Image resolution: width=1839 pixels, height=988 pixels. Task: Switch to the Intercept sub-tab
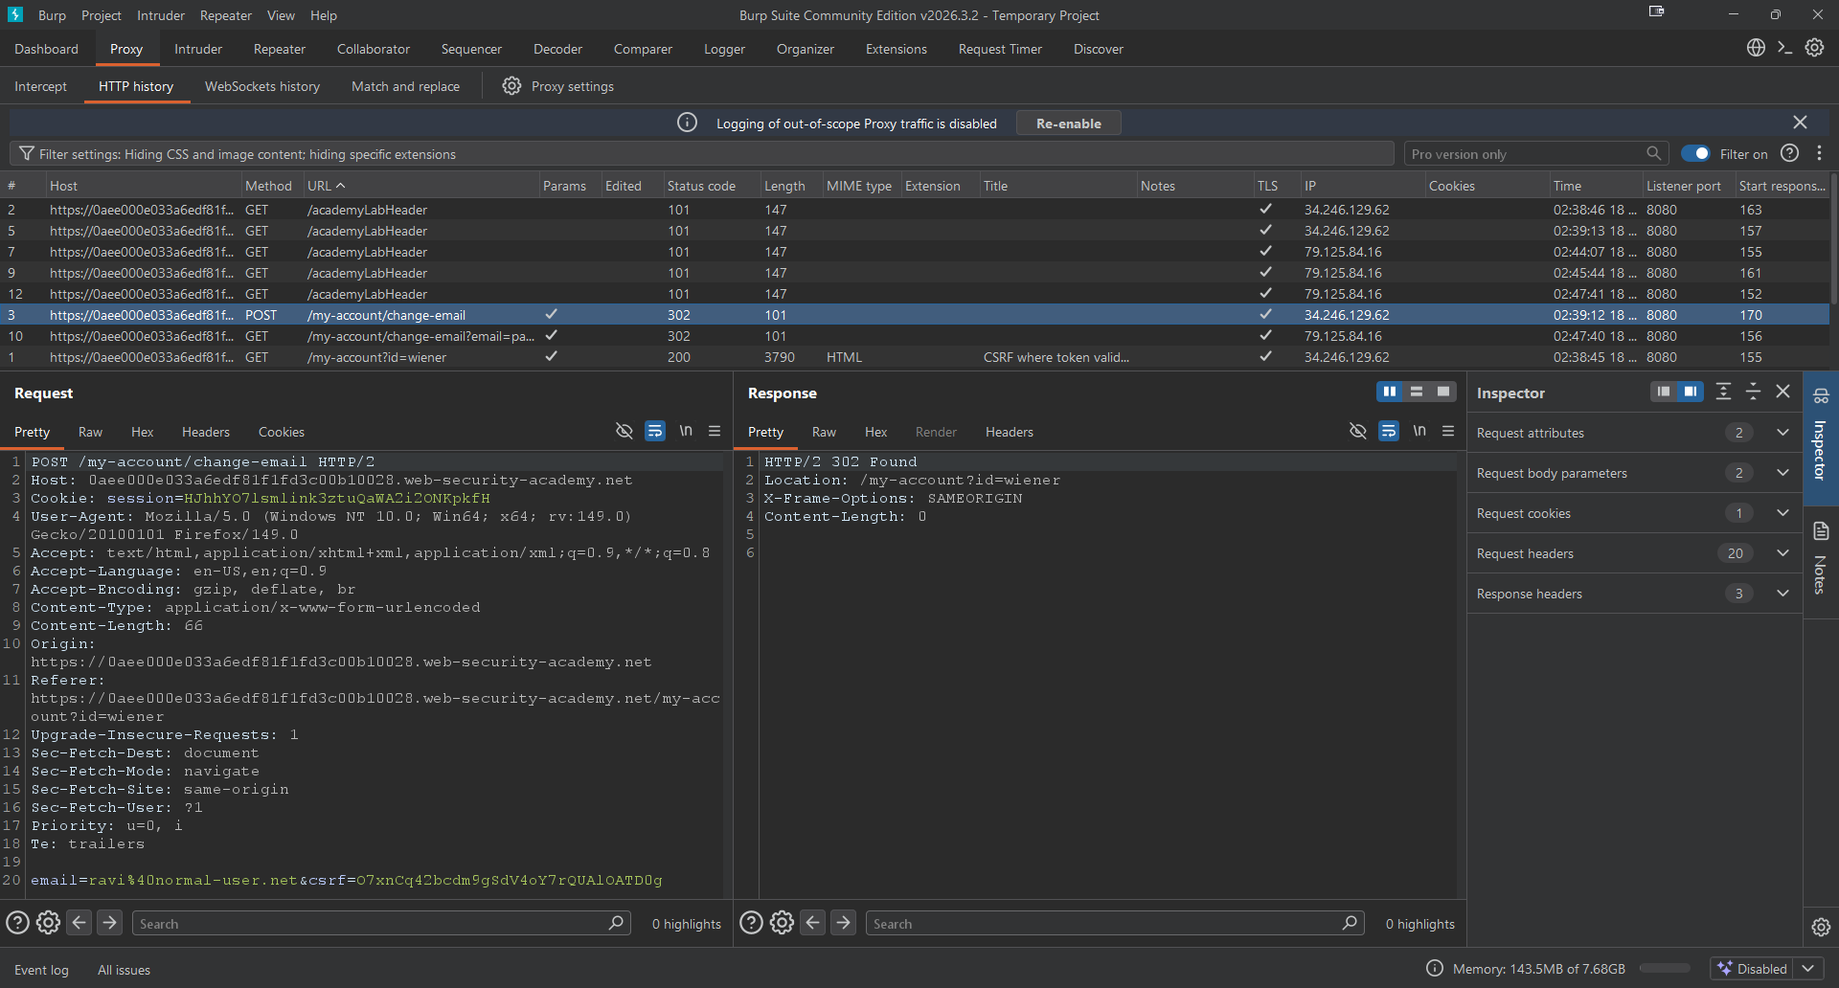[41, 86]
